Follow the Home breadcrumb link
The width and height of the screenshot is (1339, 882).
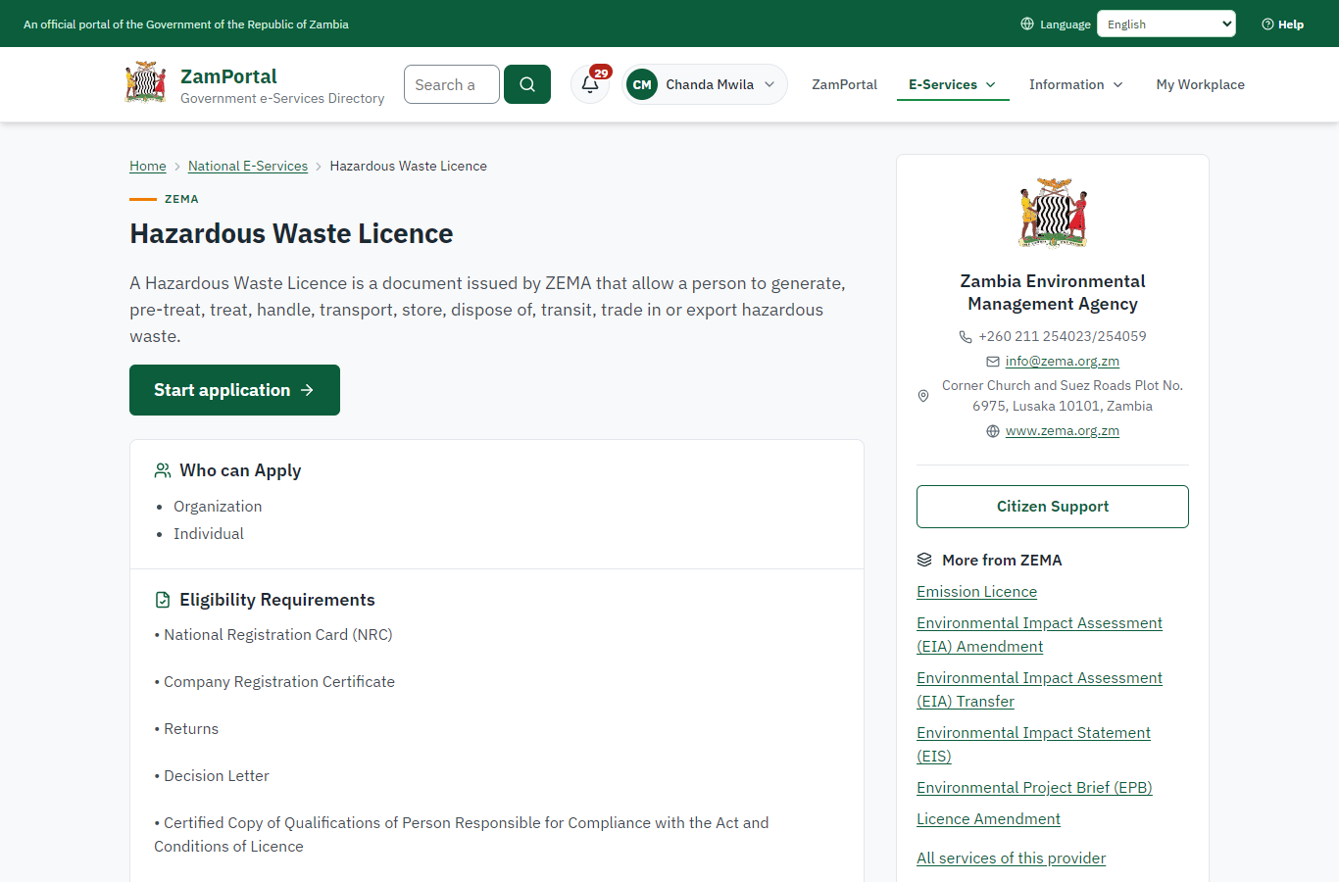[148, 167]
